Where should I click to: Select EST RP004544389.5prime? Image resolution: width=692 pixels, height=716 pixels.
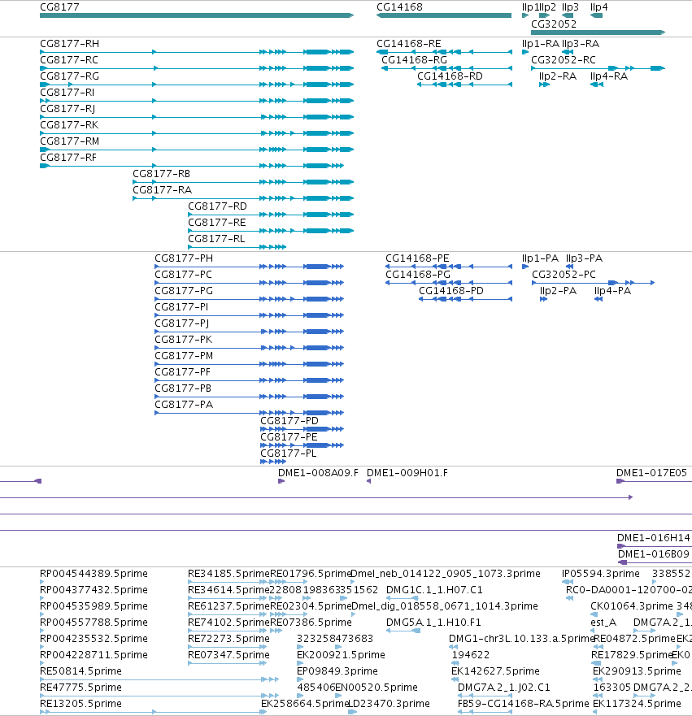tap(42, 582)
